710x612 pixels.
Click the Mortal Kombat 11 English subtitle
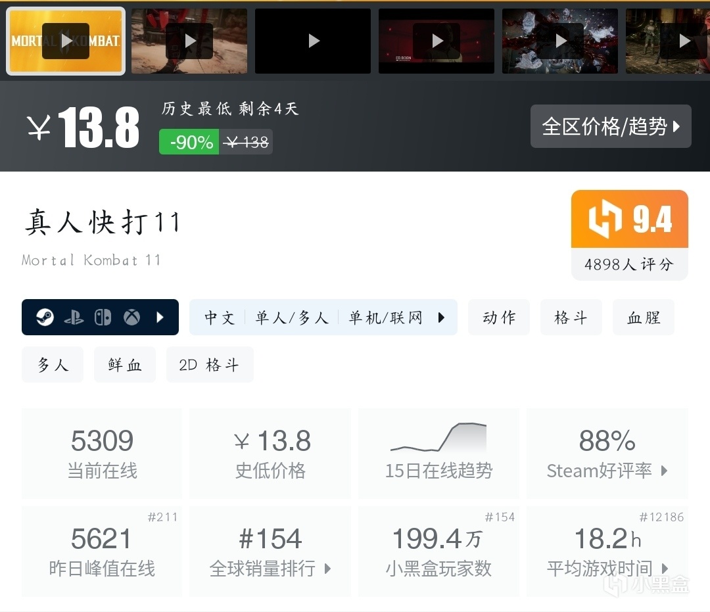pos(91,260)
